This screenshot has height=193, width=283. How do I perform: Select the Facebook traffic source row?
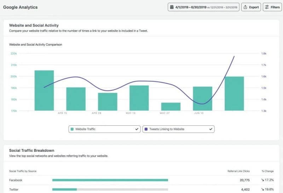pyautogui.click(x=16, y=180)
